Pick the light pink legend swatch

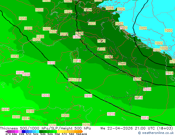point(20,131)
